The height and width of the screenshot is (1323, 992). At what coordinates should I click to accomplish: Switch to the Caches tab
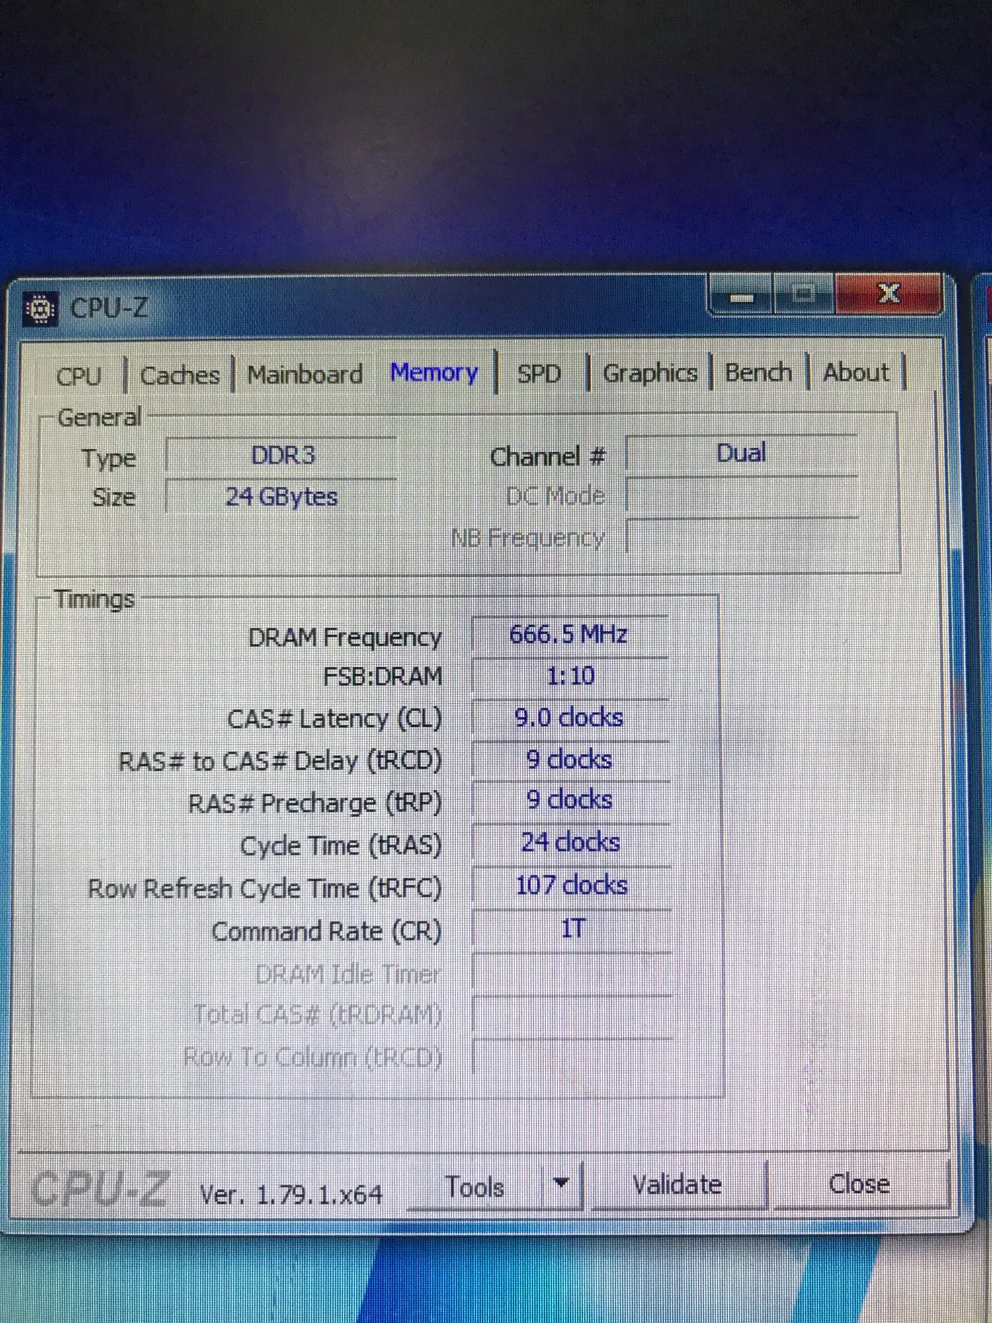(x=180, y=375)
